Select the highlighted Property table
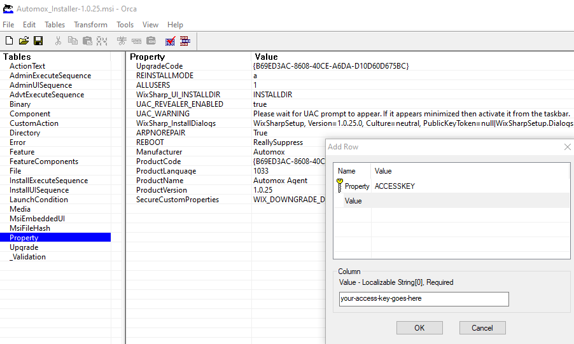The image size is (574, 344). click(x=55, y=238)
